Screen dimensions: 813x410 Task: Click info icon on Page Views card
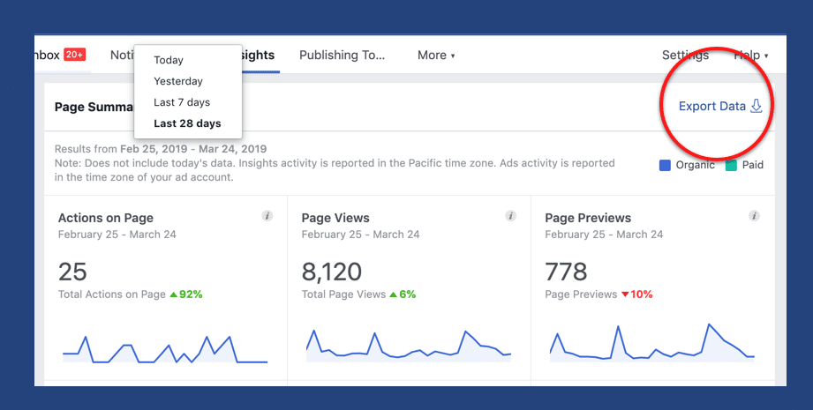coord(510,216)
